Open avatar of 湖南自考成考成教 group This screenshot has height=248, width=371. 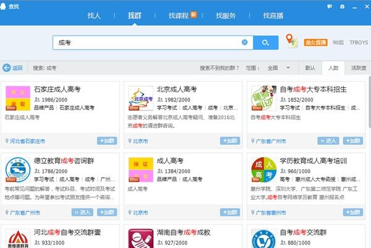[x=141, y=239]
